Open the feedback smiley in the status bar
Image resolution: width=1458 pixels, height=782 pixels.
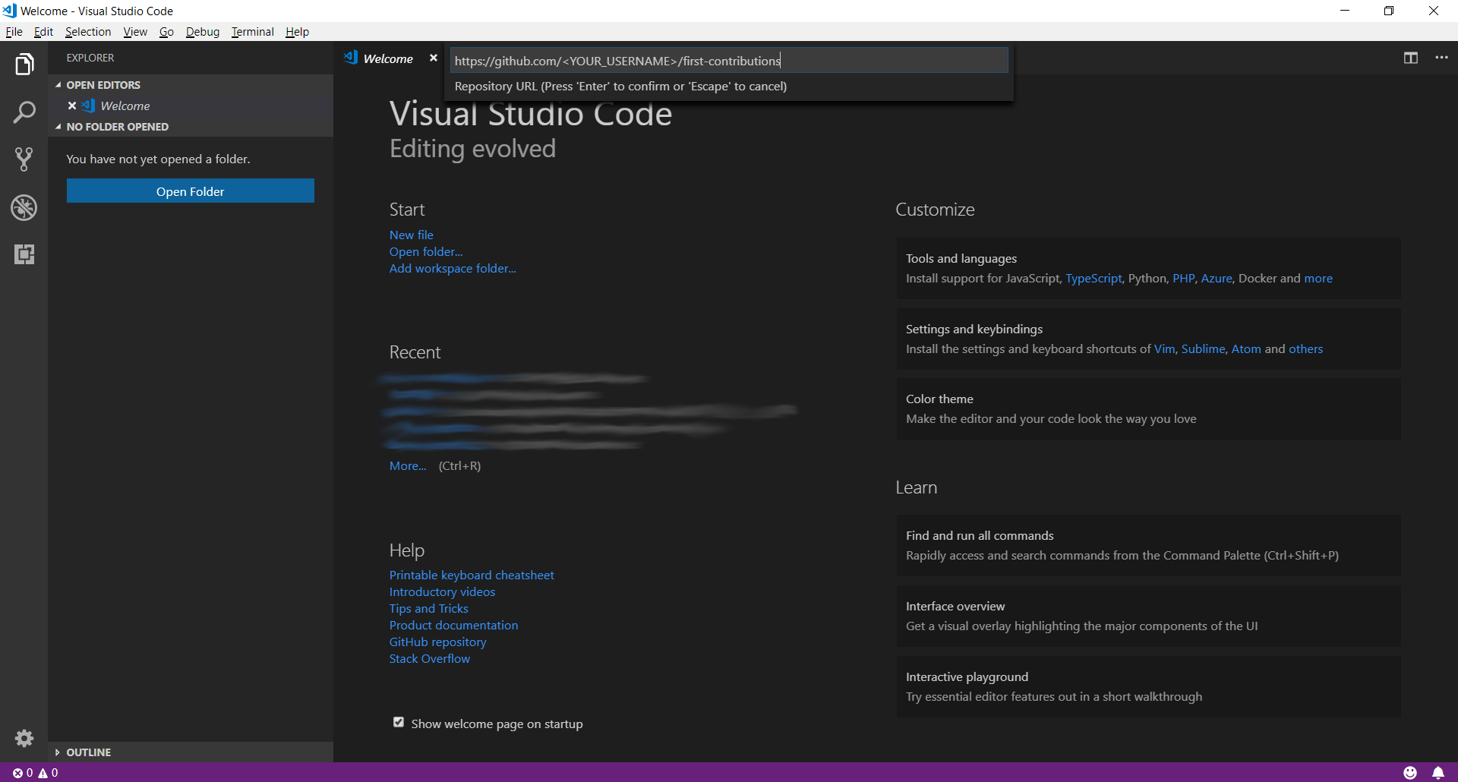pyautogui.click(x=1410, y=772)
